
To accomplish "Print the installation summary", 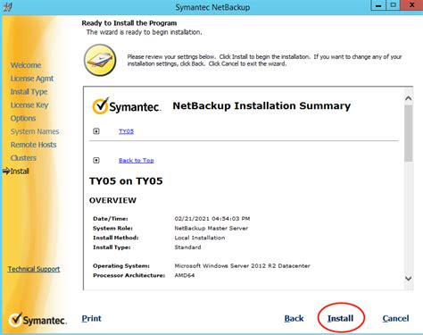I will [x=92, y=318].
